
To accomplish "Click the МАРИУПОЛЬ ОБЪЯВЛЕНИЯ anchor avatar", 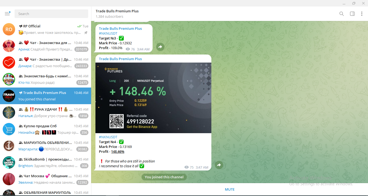I will [9, 146].
